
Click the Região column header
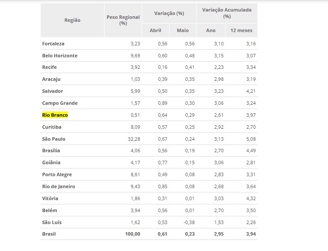pyautogui.click(x=72, y=20)
